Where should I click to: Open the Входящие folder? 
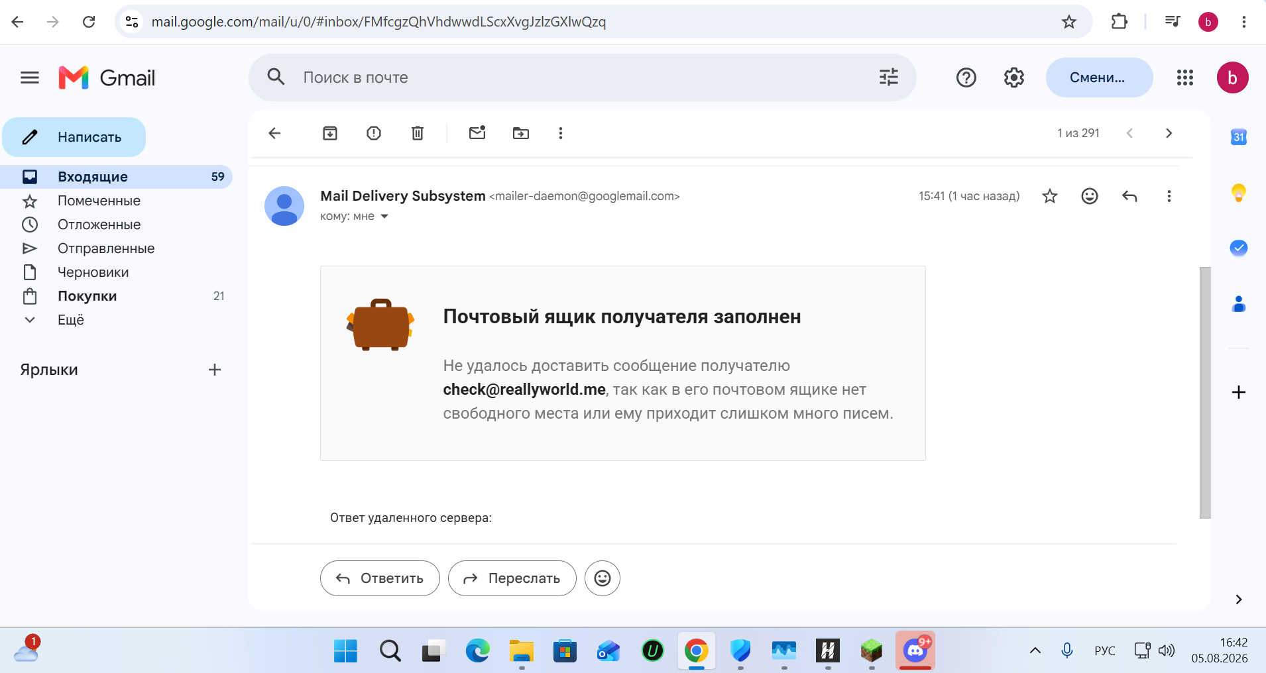tap(117, 177)
